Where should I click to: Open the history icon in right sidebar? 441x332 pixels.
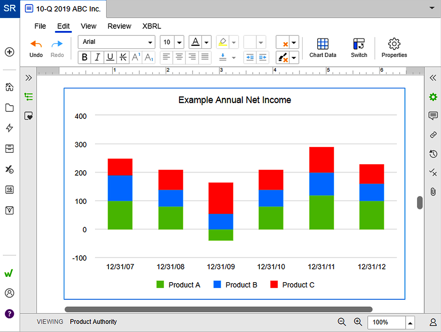pos(433,154)
